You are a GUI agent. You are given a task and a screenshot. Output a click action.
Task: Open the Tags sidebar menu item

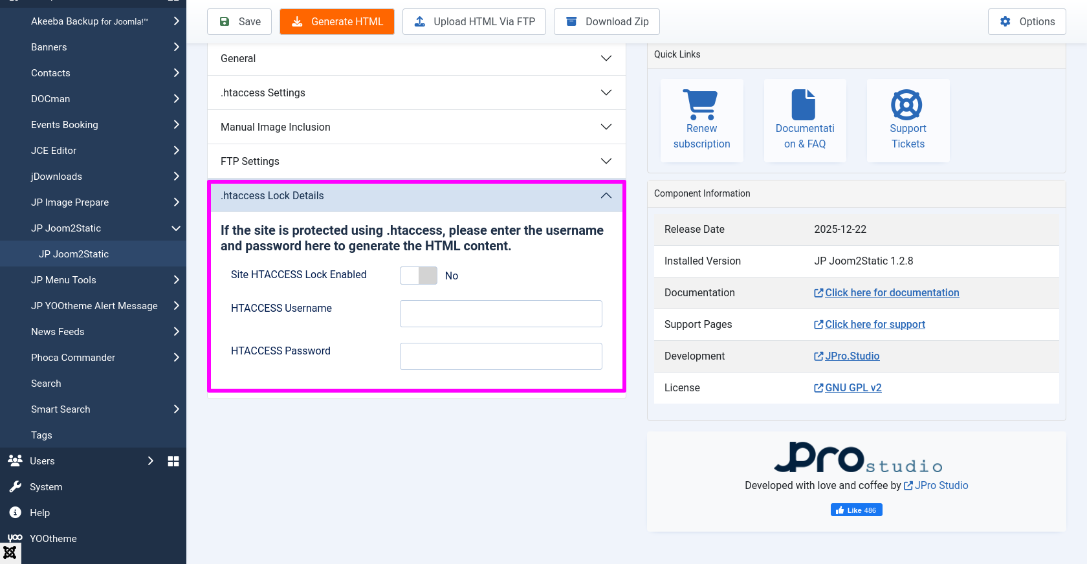(41, 435)
